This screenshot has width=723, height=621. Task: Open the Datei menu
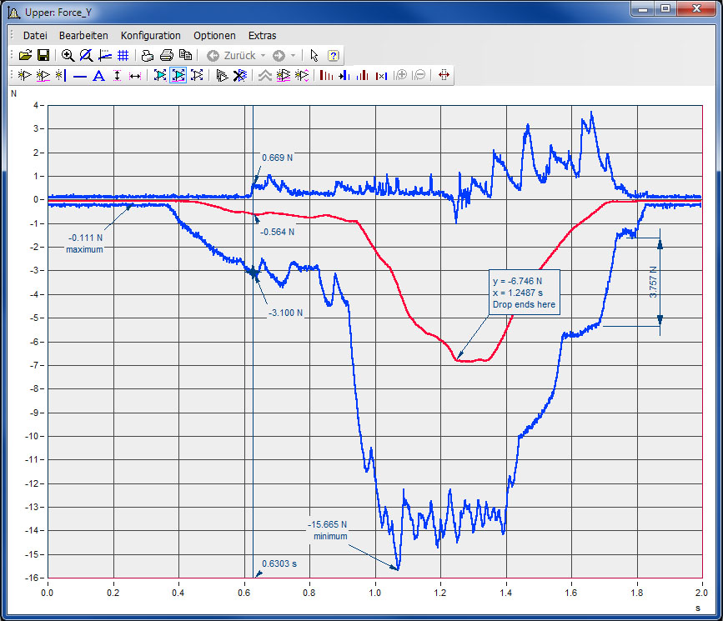coord(35,36)
